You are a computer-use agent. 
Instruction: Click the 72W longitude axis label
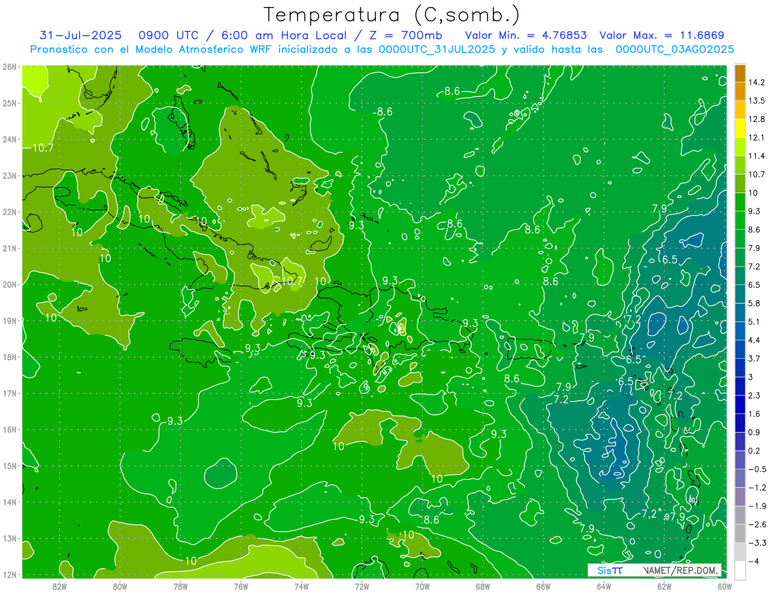[x=362, y=586]
